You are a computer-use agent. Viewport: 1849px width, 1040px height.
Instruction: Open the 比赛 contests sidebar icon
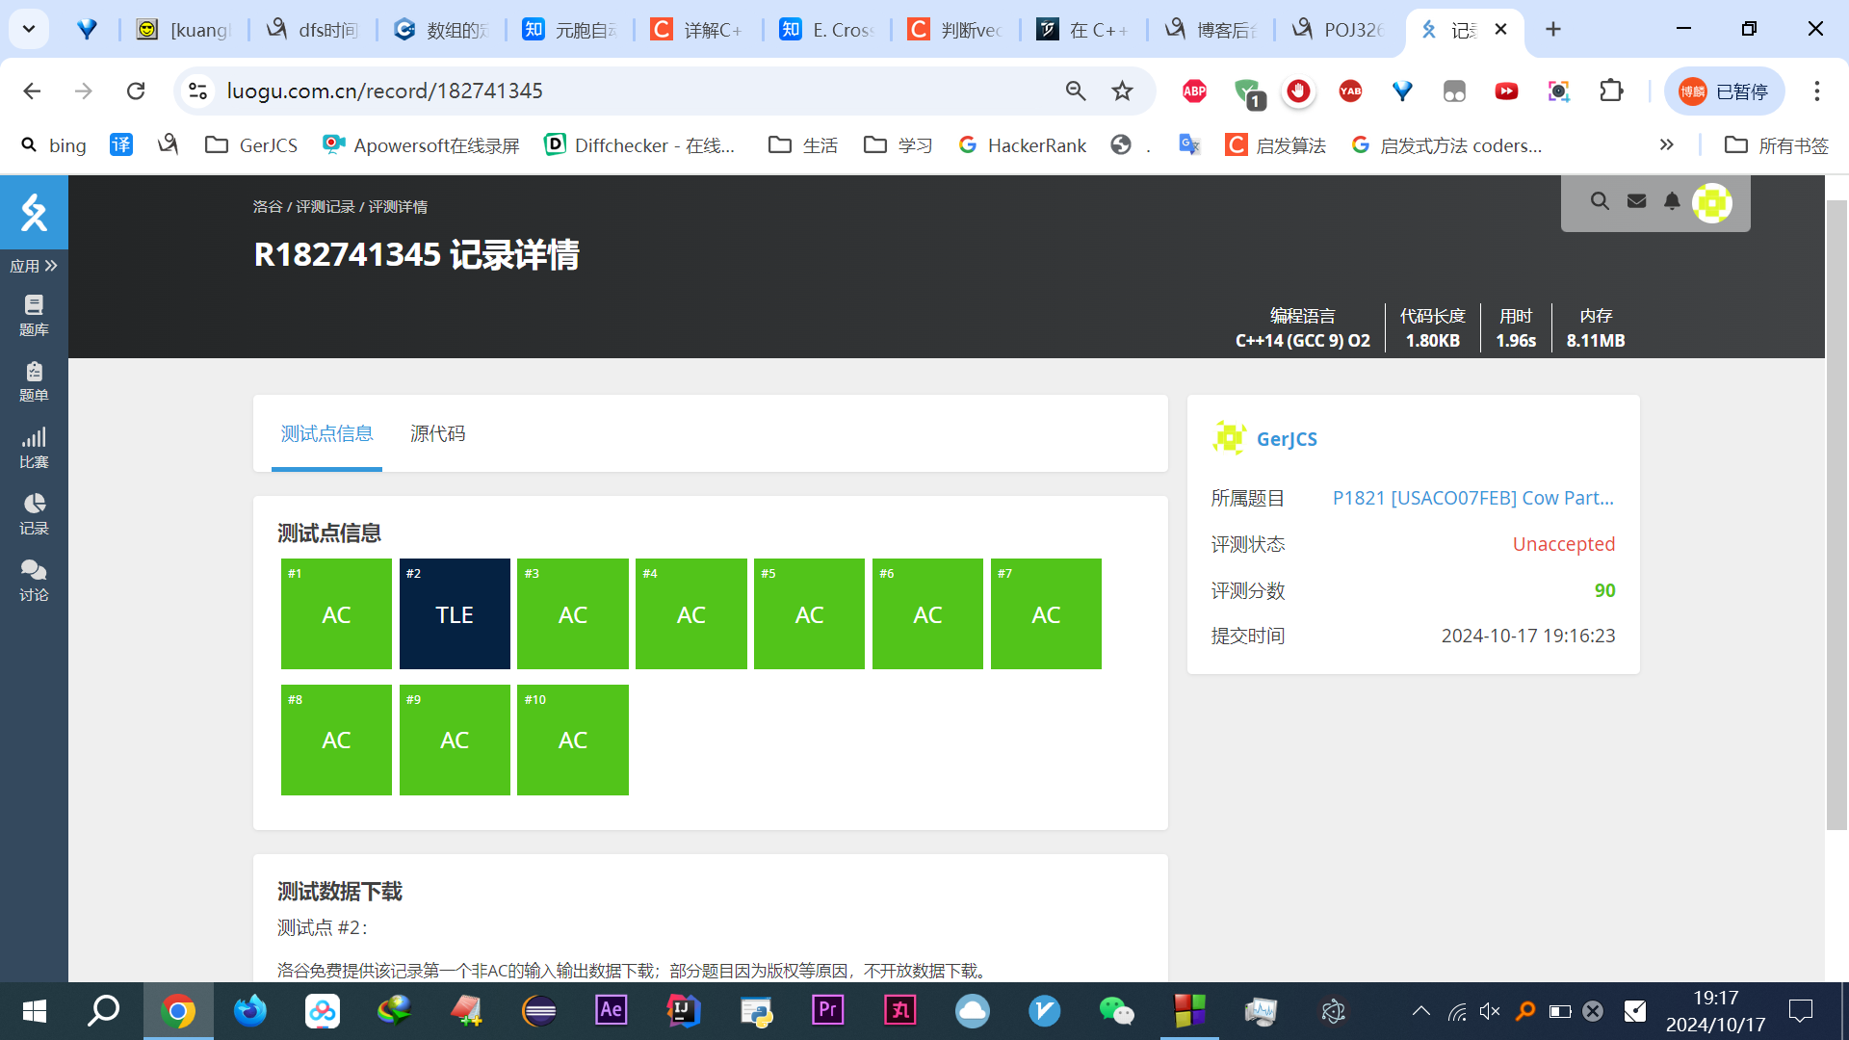34,448
